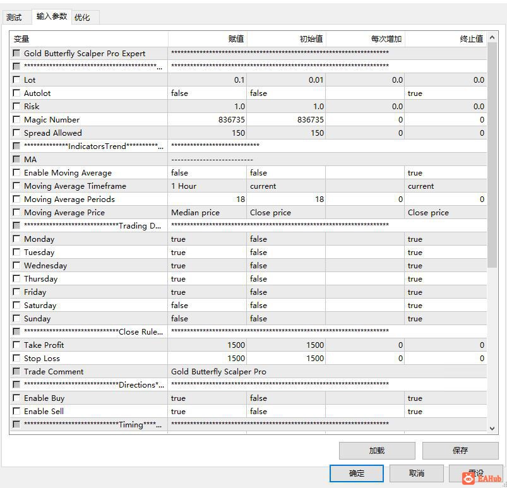Click the Moving Average Periods value 18
Screen dimensions: 507x488
[207, 199]
